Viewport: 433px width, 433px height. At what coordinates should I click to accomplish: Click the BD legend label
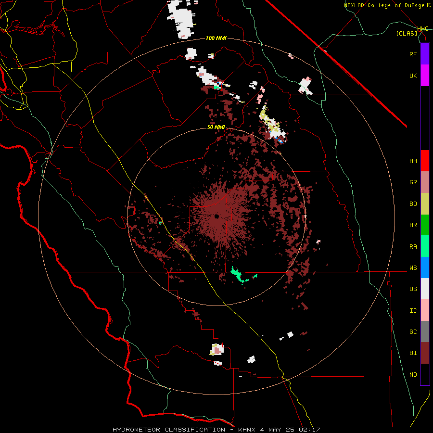pyautogui.click(x=413, y=204)
